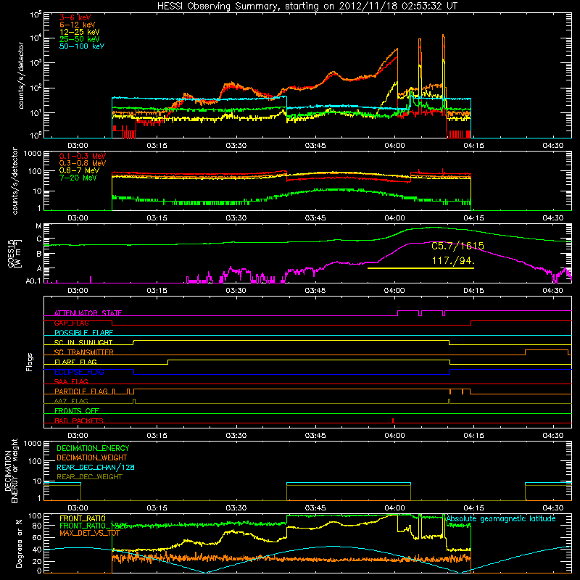Click the 'DECIMATION ENERGY or weight' axis label
Viewport: 580px width, 580px height.
[x=12, y=471]
